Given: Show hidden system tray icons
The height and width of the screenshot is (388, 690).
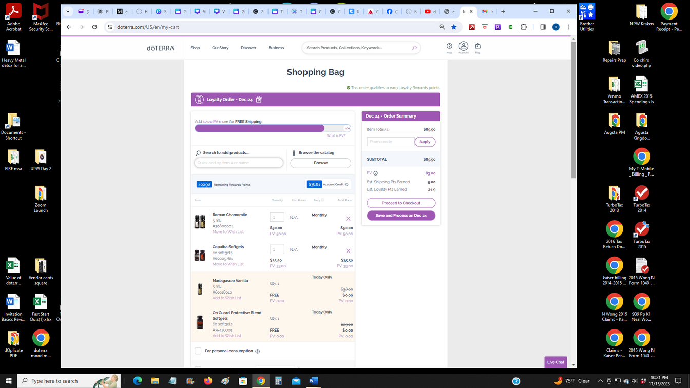Looking at the screenshot, I should coord(600,381).
